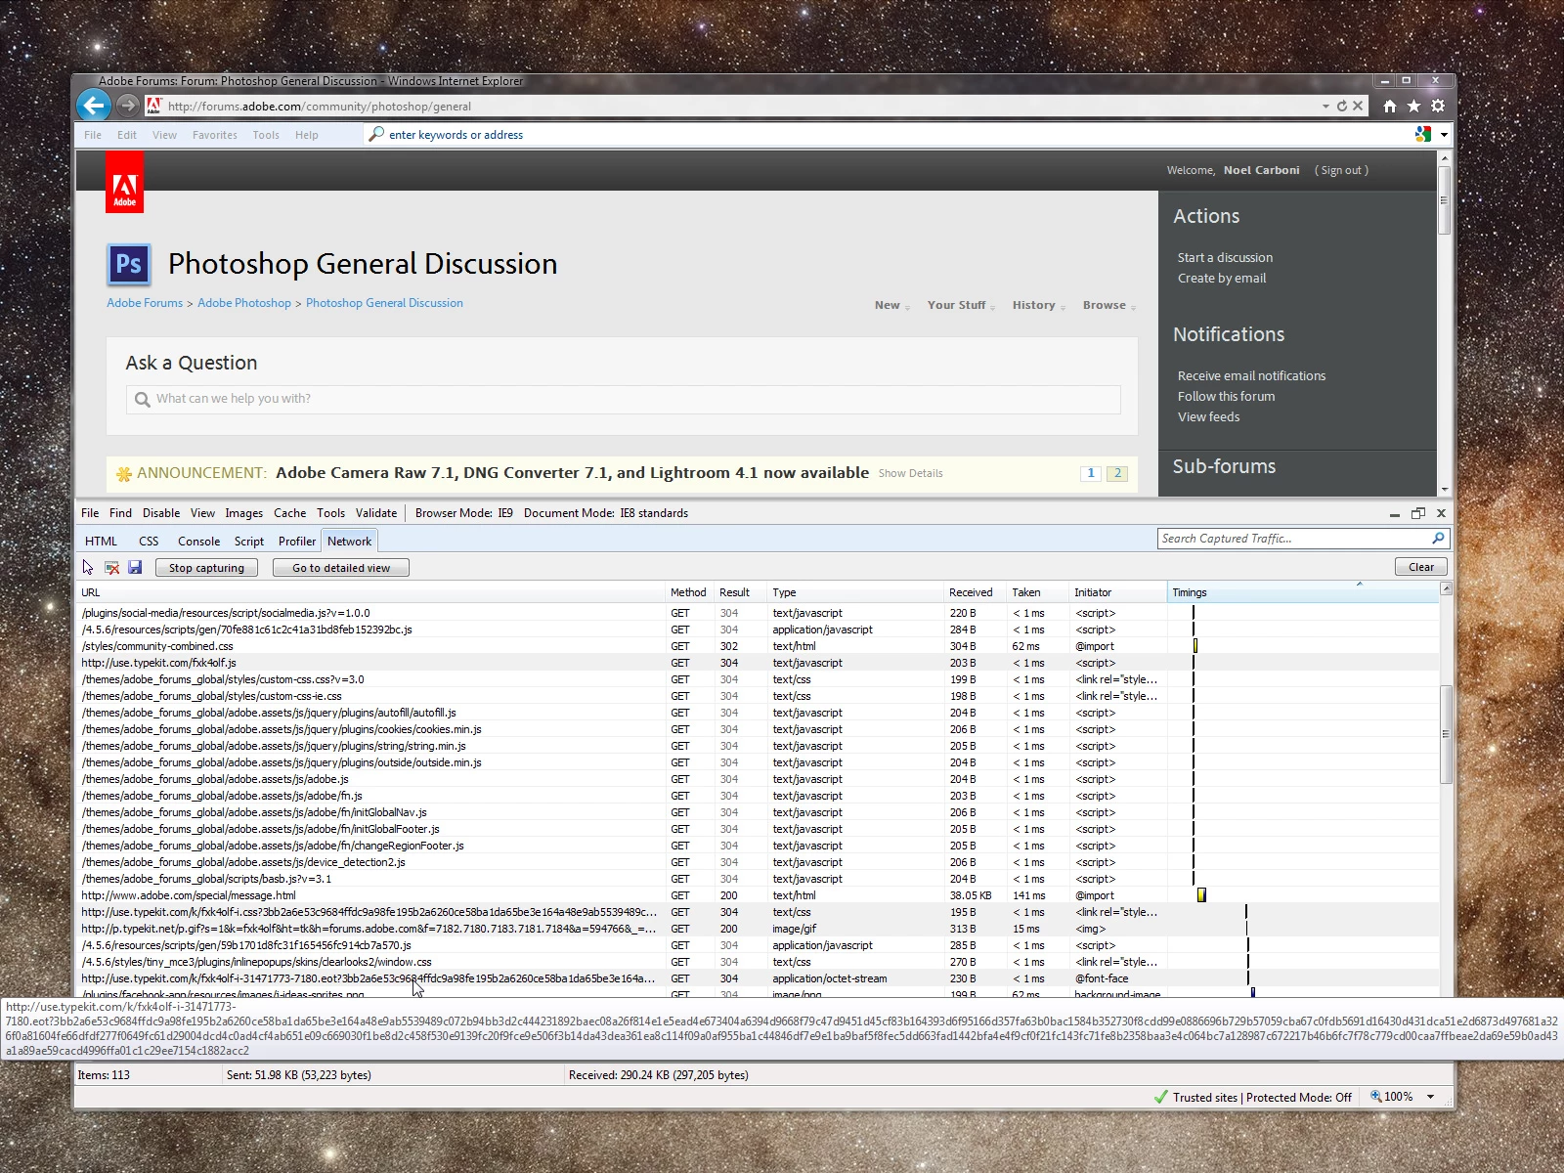Stop page loading with the address bar X
Viewport: 1564px width, 1173px height.
click(x=1358, y=106)
